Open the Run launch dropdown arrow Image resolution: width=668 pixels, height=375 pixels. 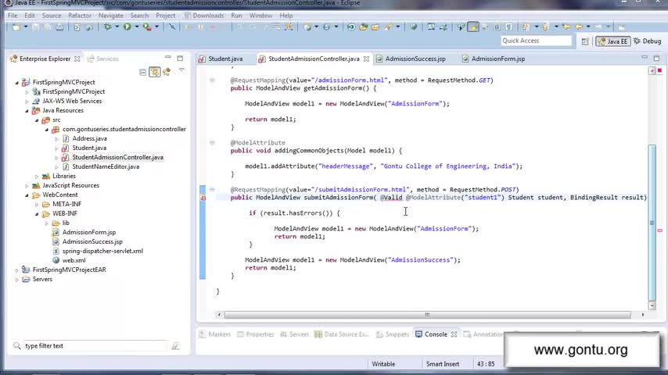click(x=136, y=27)
